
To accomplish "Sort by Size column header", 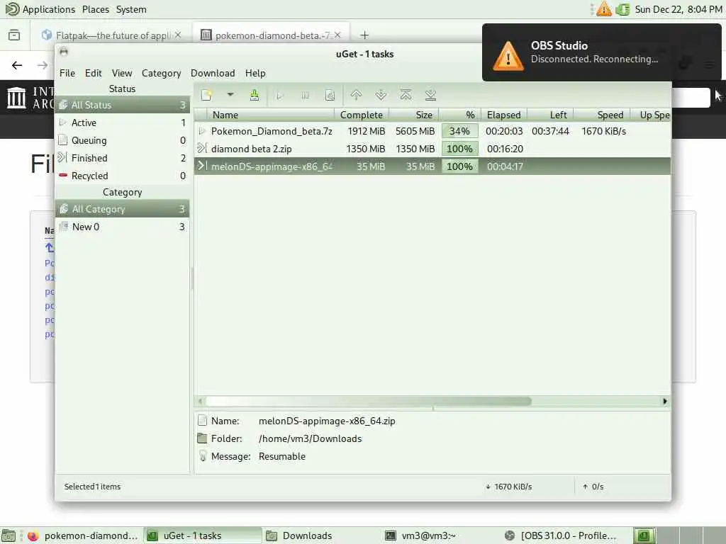I will point(414,115).
